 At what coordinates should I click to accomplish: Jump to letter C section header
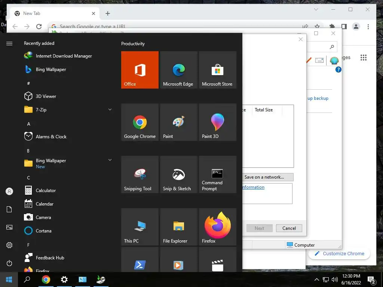click(x=28, y=178)
